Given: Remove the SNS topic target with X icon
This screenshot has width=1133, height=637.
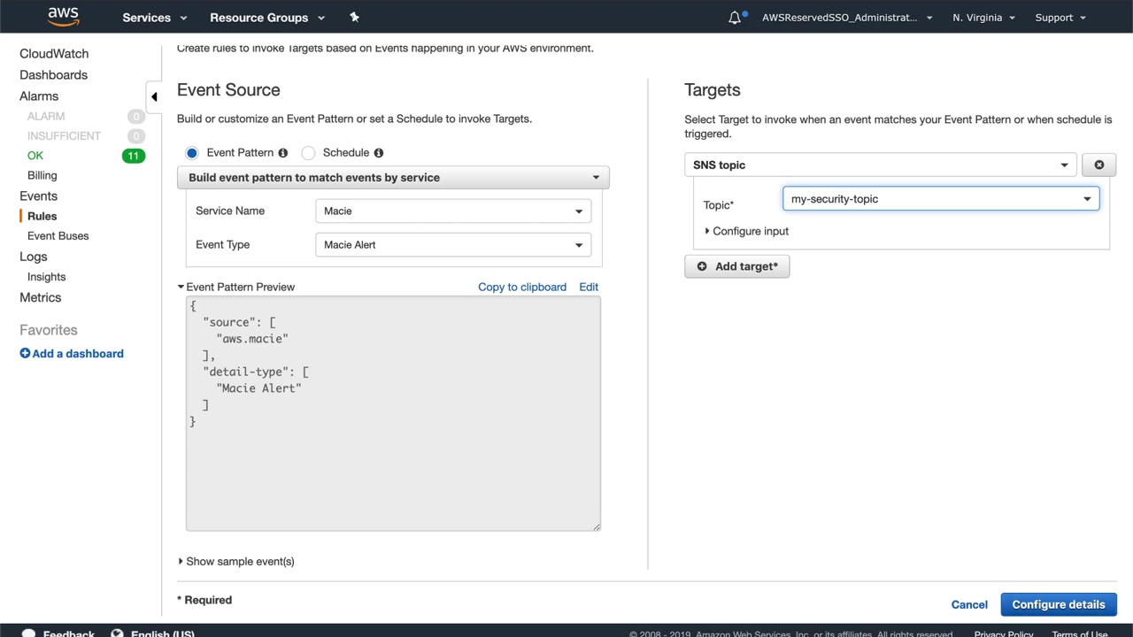Looking at the screenshot, I should 1098,165.
